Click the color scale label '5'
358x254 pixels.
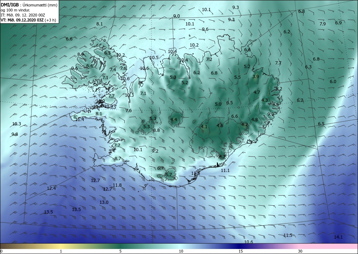click(x=120, y=251)
